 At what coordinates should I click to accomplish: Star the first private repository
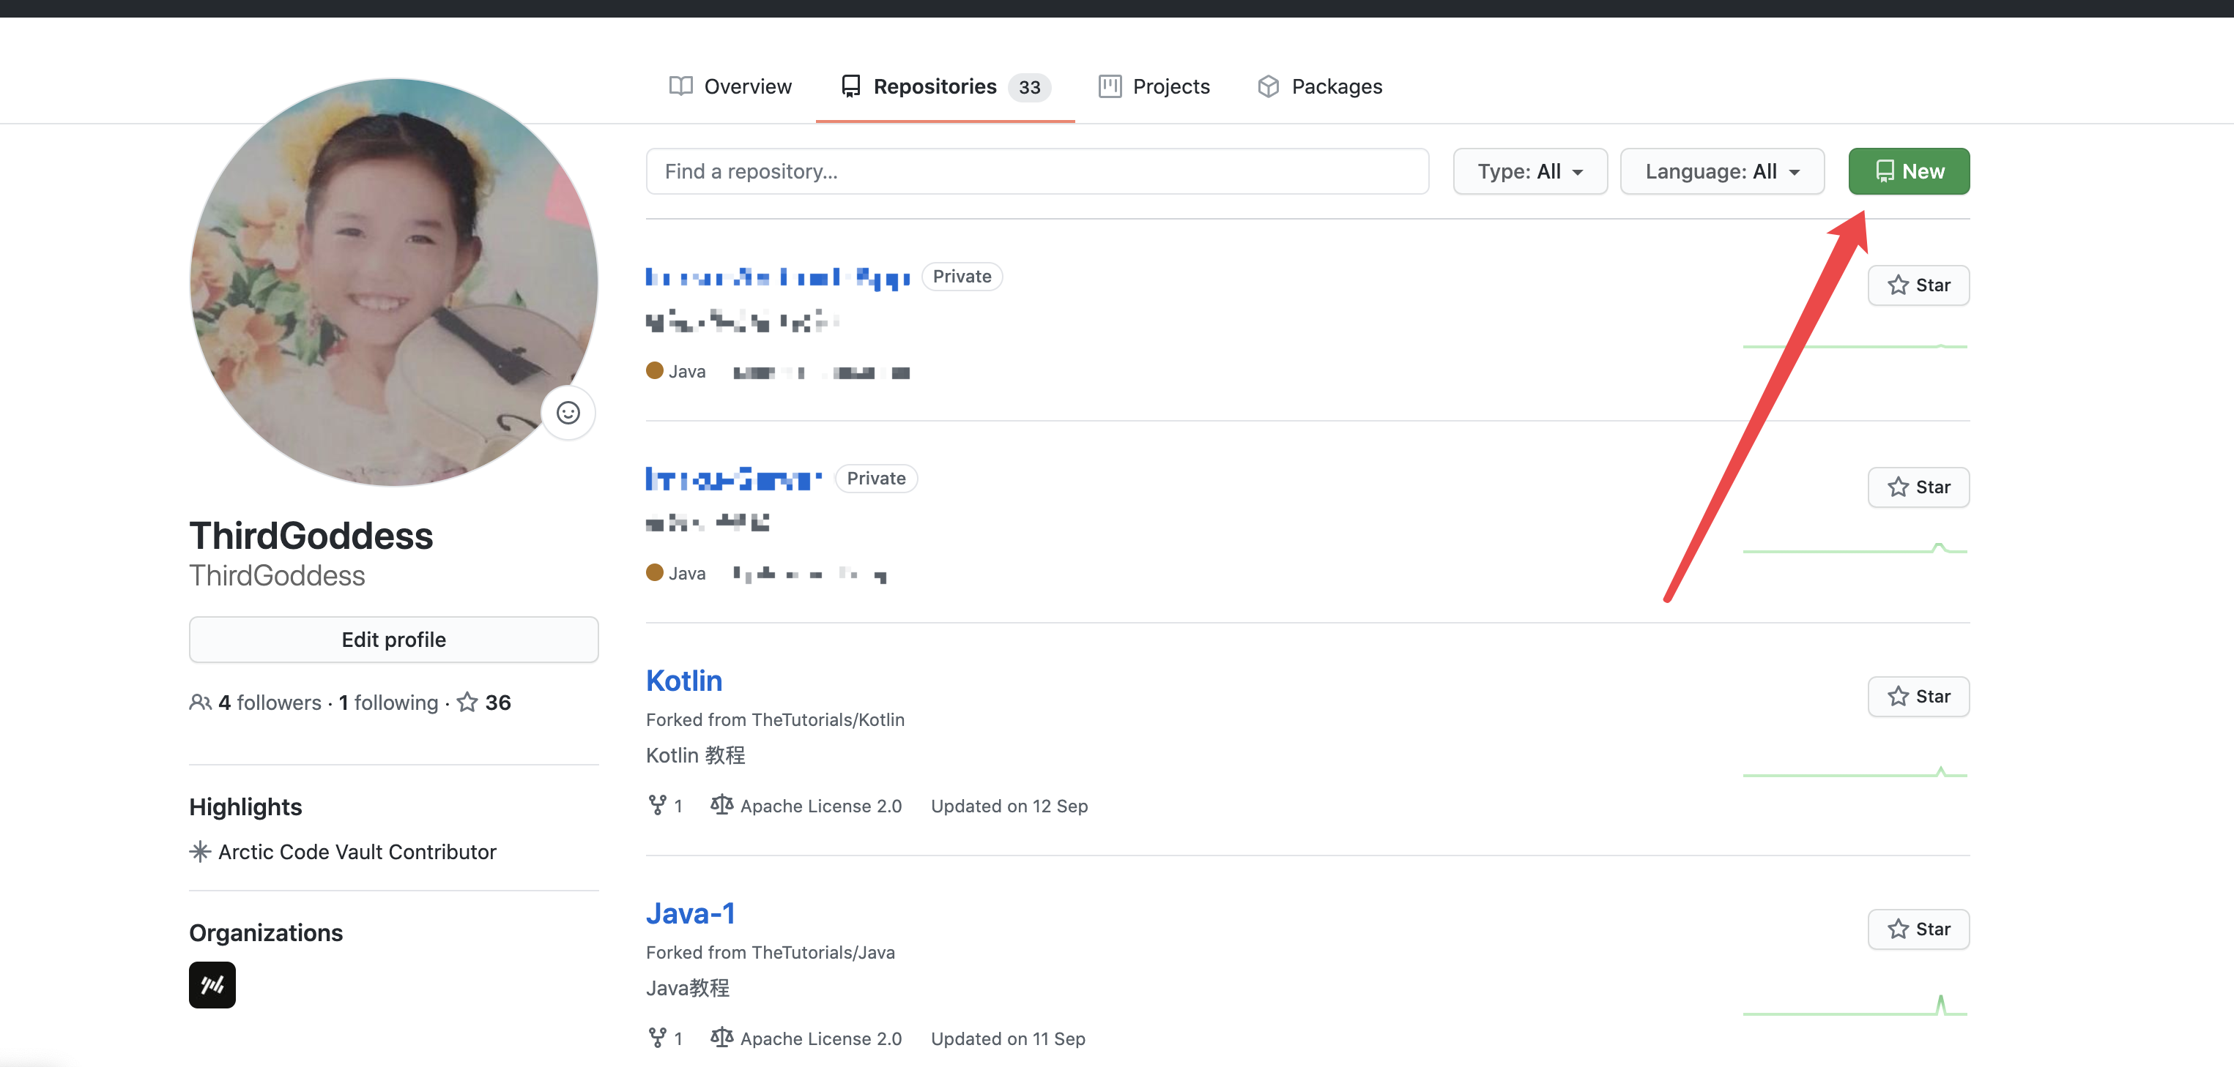coord(1918,285)
